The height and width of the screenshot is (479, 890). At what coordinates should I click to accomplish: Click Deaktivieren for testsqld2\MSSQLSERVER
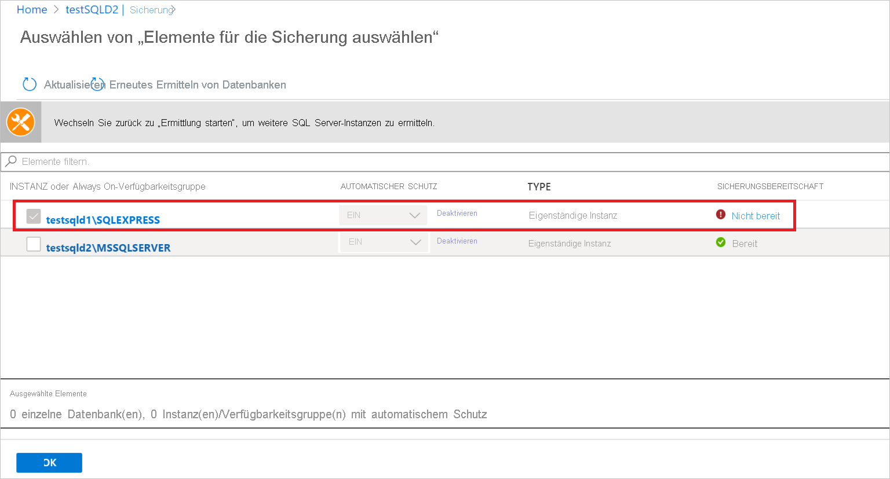click(457, 241)
